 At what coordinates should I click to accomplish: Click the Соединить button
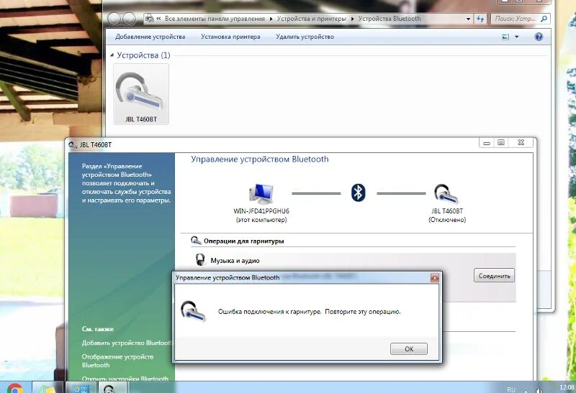(x=494, y=276)
